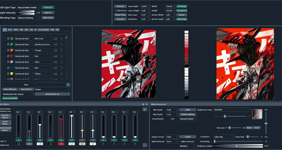Click the Red filament color swatch
282x150 pixels.
coord(12,56)
